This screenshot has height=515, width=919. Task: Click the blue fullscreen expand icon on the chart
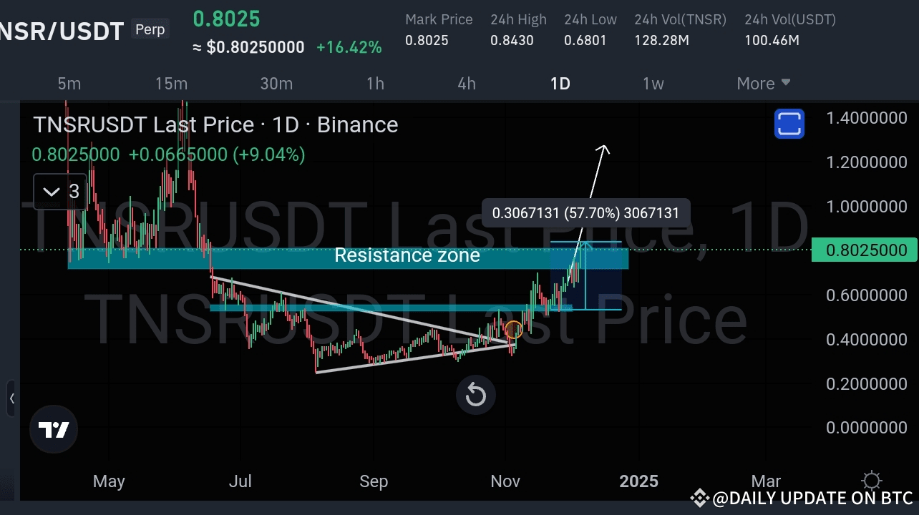point(789,123)
